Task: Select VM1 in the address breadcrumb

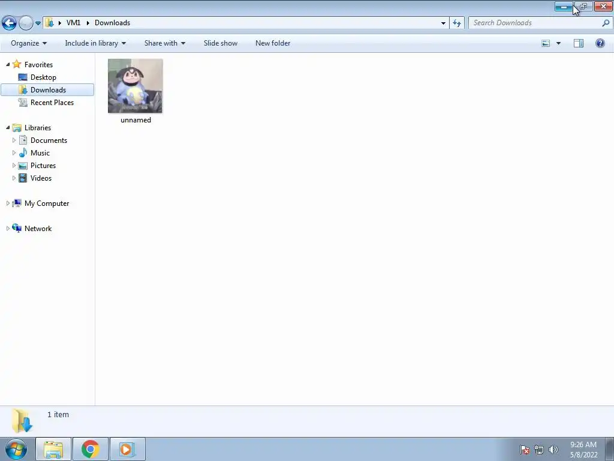Action: (x=73, y=23)
